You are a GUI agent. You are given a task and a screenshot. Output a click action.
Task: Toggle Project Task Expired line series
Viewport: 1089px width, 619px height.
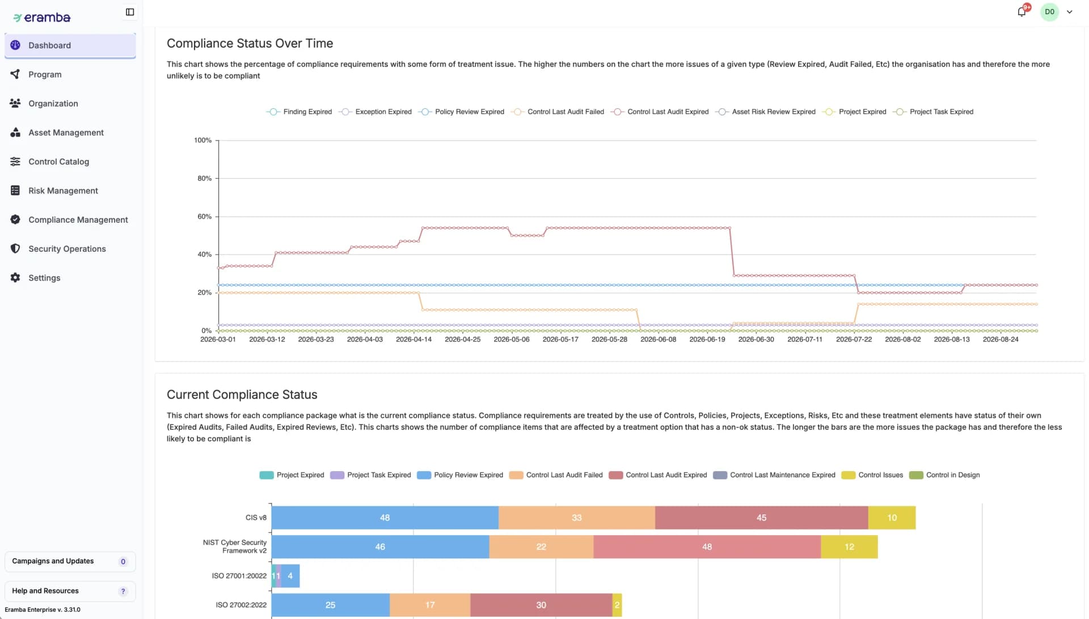pyautogui.click(x=933, y=112)
